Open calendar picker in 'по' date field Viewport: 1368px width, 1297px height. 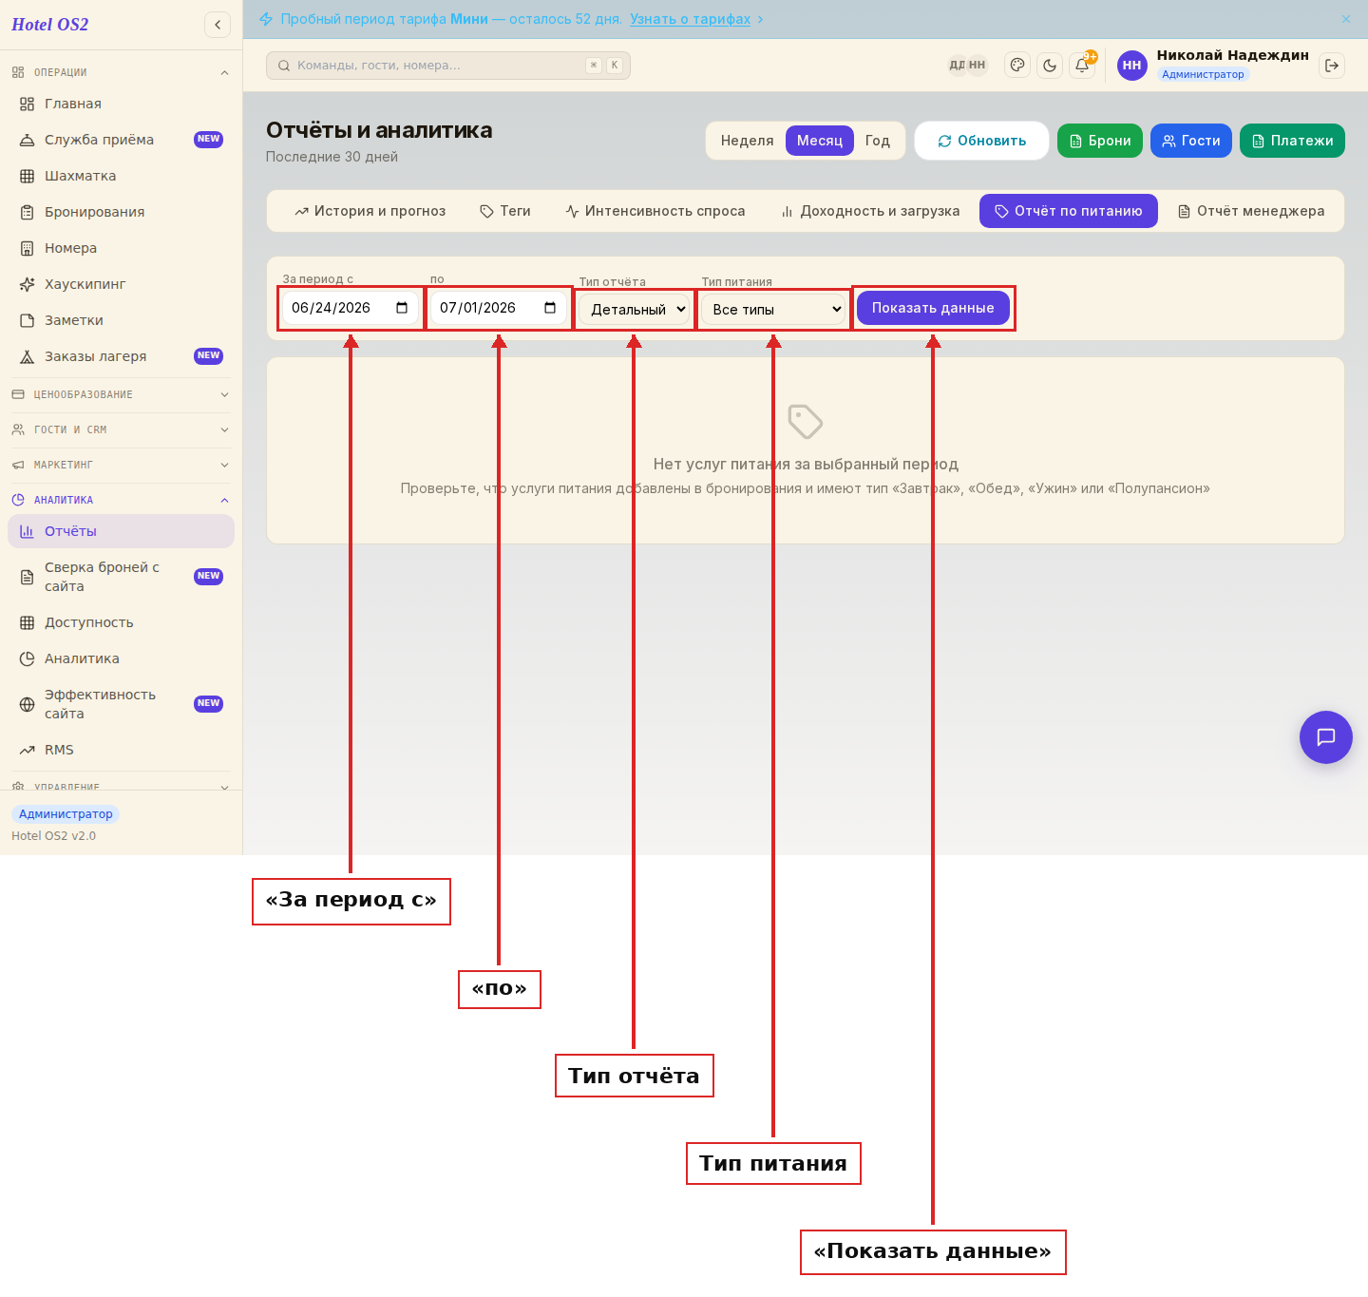pos(550,308)
